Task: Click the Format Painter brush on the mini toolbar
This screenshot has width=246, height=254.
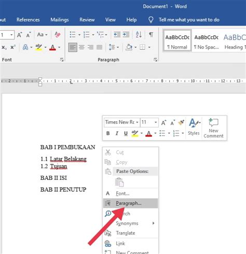Action: tap(181, 122)
